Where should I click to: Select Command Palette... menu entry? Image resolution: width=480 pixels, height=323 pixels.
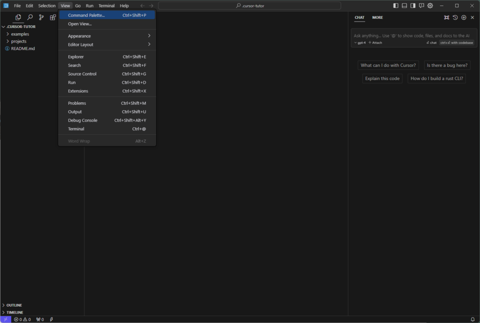click(107, 15)
